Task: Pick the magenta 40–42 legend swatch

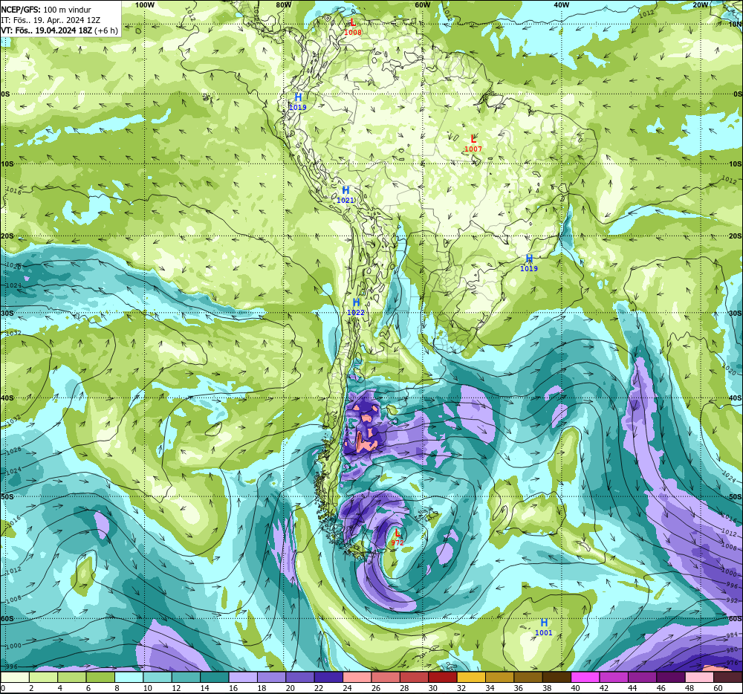Action: 585,678
